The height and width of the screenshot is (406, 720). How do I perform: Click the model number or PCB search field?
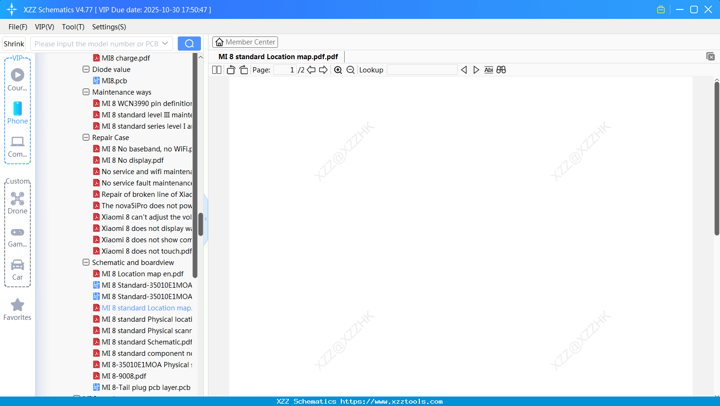pos(96,44)
